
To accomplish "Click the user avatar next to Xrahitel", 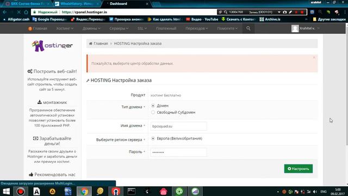I will 295,28.
